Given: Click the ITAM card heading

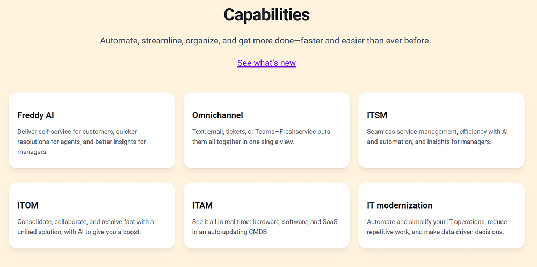Looking at the screenshot, I should 202,205.
